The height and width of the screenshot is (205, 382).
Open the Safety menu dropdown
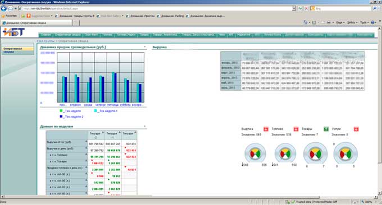(352, 22)
